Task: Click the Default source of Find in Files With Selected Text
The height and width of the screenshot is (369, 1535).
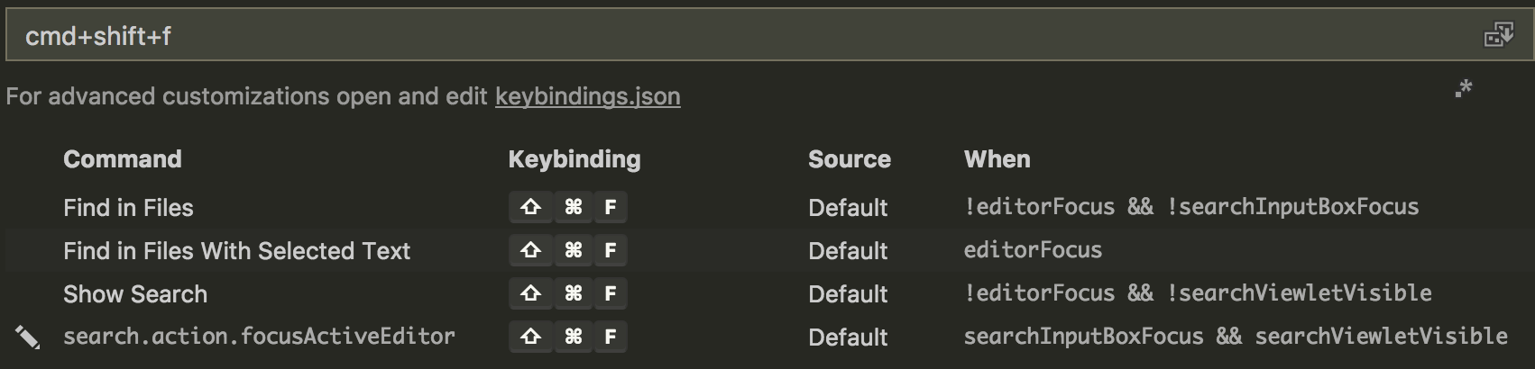Action: click(848, 250)
